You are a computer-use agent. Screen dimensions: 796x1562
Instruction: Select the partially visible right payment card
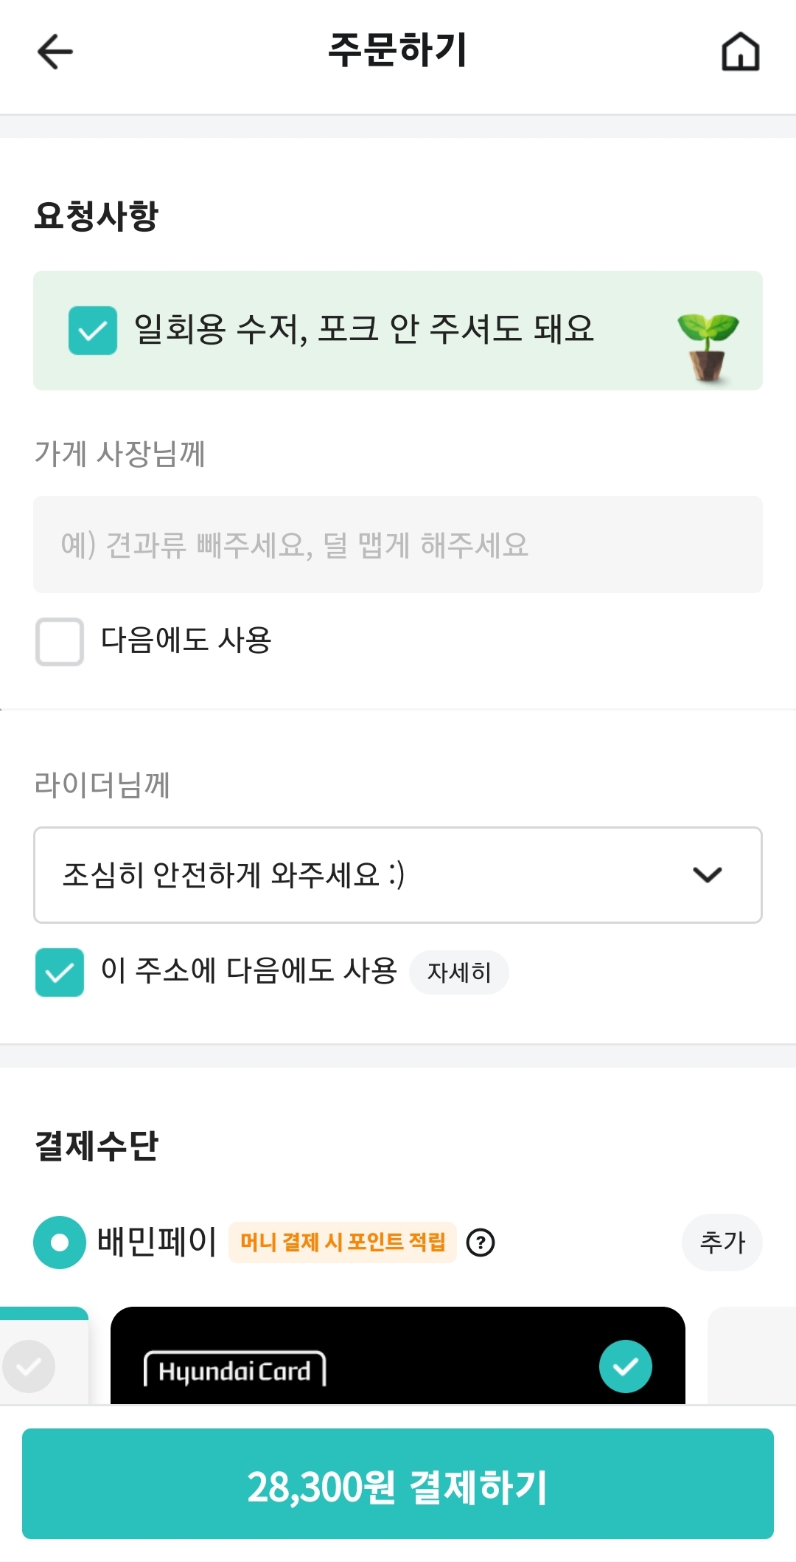tap(753, 1356)
